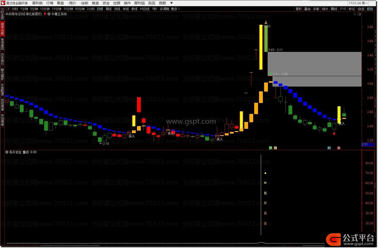Click the diamond icon at chart top right
The height and width of the screenshot is (248, 378).
[355, 14]
